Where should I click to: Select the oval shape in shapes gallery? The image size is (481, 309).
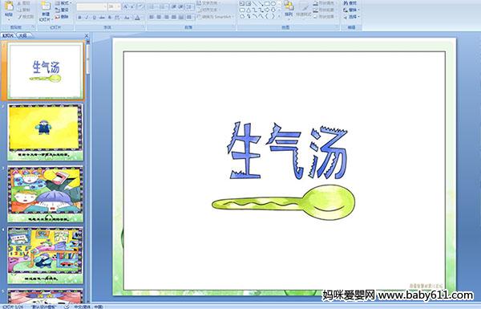[273, 4]
